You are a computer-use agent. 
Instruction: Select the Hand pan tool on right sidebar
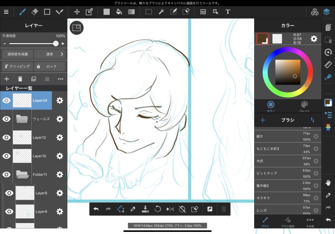pyautogui.click(x=328, y=183)
